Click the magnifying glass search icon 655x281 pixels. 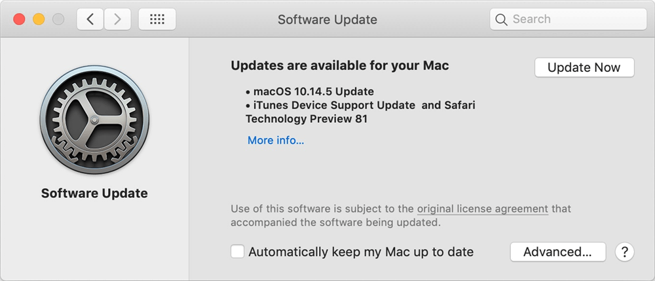tap(502, 20)
